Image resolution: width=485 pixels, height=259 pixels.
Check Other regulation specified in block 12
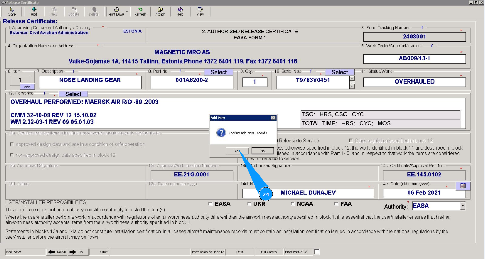coord(351,141)
